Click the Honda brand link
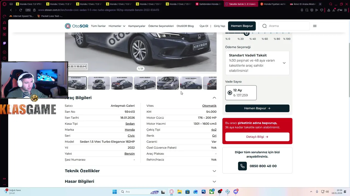350x196 pixels. click(x=130, y=130)
